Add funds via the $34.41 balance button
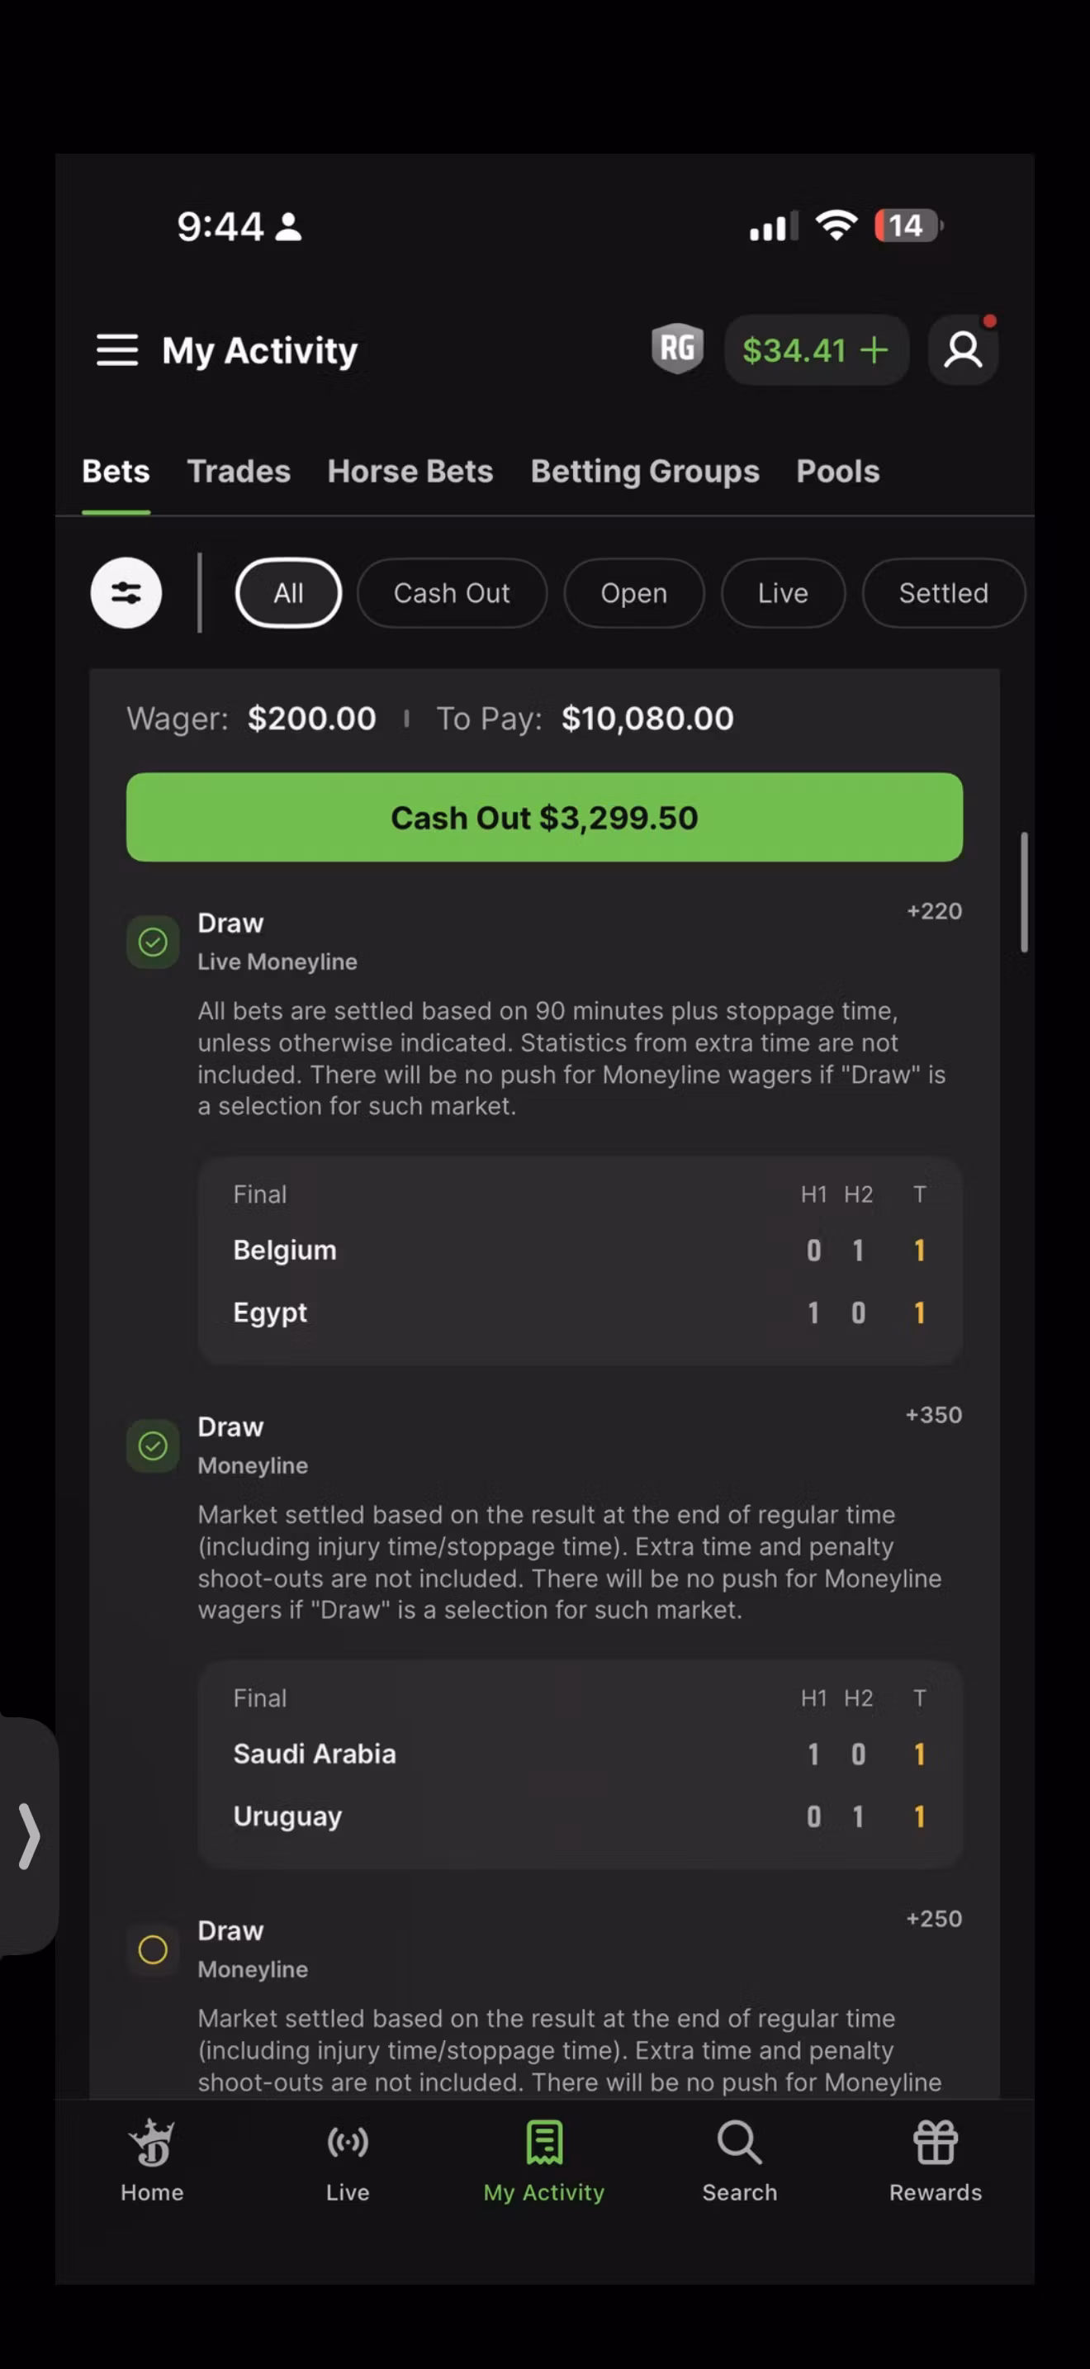The image size is (1090, 2369). pyautogui.click(x=816, y=349)
